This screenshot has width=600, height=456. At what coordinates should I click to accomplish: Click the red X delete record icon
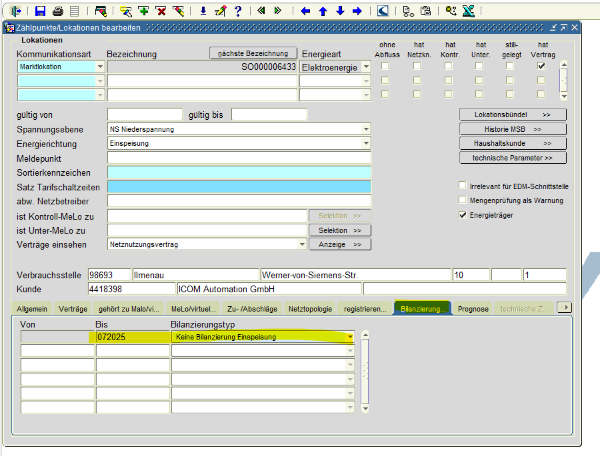pyautogui.click(x=161, y=11)
